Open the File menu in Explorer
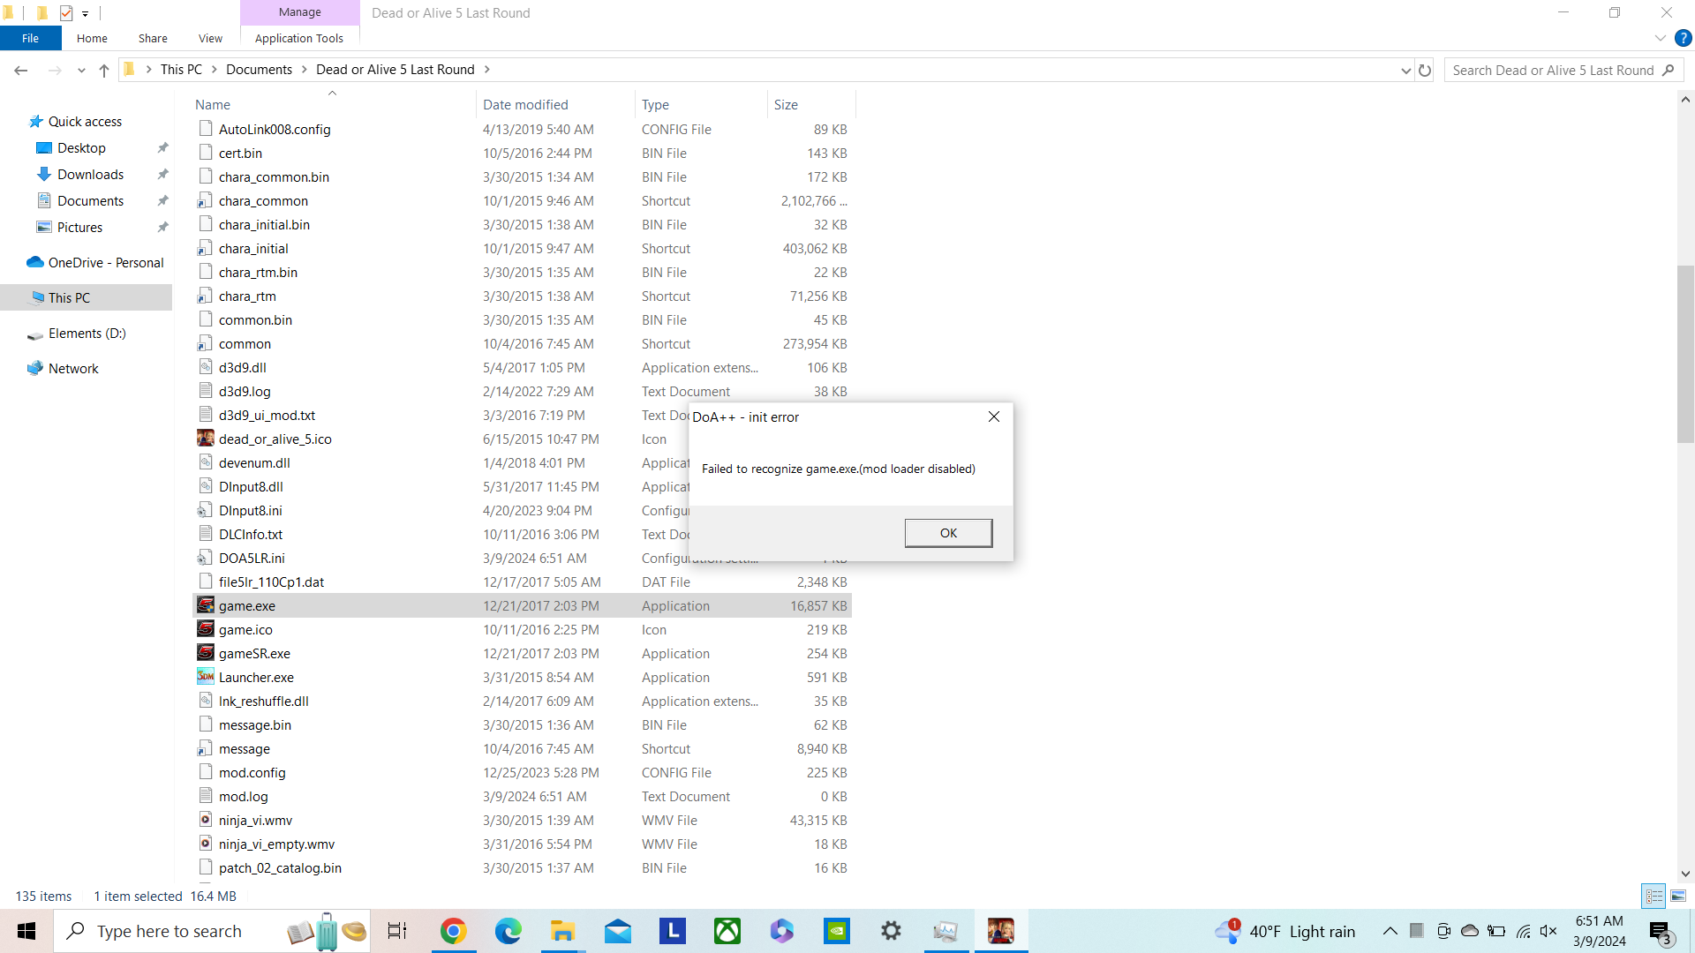 point(30,38)
